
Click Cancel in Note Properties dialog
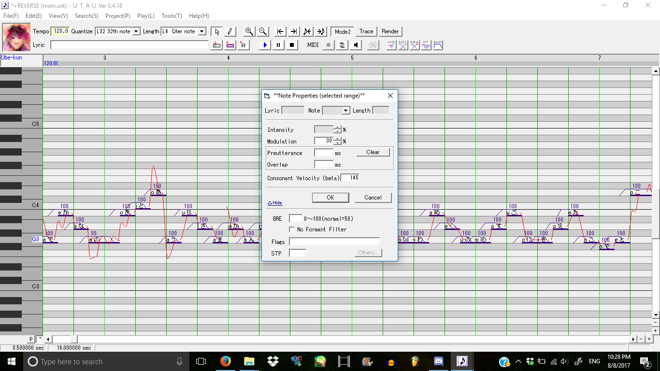[373, 198]
